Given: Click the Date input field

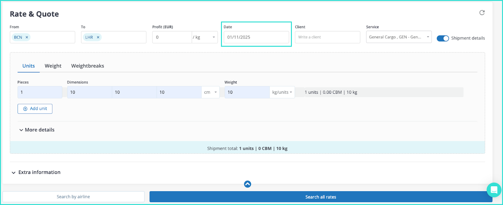Looking at the screenshot, I should 256,37.
